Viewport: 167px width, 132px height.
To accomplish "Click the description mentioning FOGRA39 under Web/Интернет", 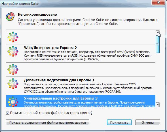I will (x=87, y=55).
